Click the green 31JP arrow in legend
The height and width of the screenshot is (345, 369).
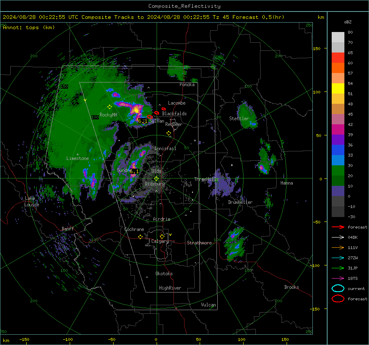(x=338, y=268)
